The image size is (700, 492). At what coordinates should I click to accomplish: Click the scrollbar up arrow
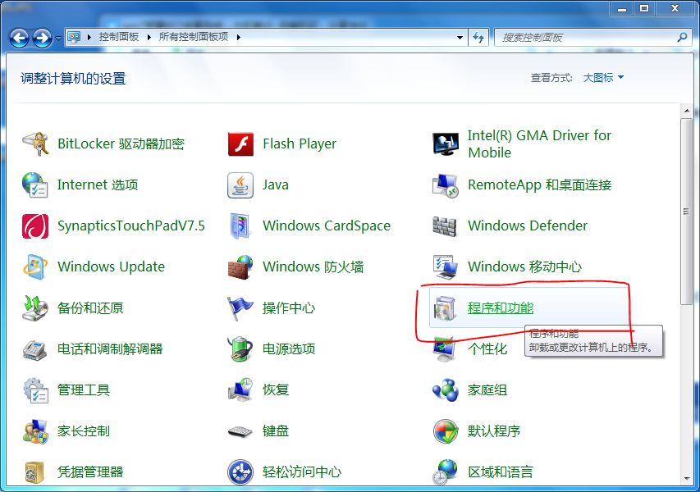pos(687,110)
